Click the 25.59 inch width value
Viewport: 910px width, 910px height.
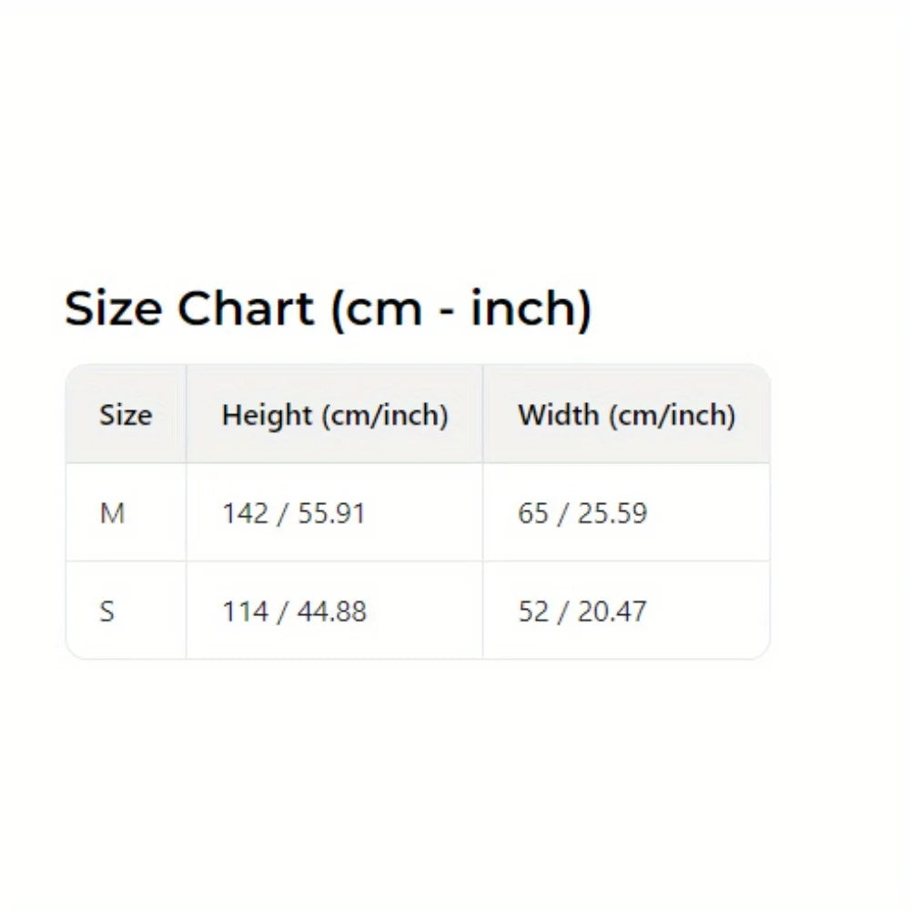612,513
